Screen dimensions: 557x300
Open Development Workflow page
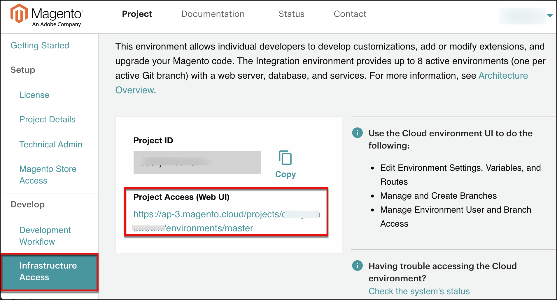45,236
